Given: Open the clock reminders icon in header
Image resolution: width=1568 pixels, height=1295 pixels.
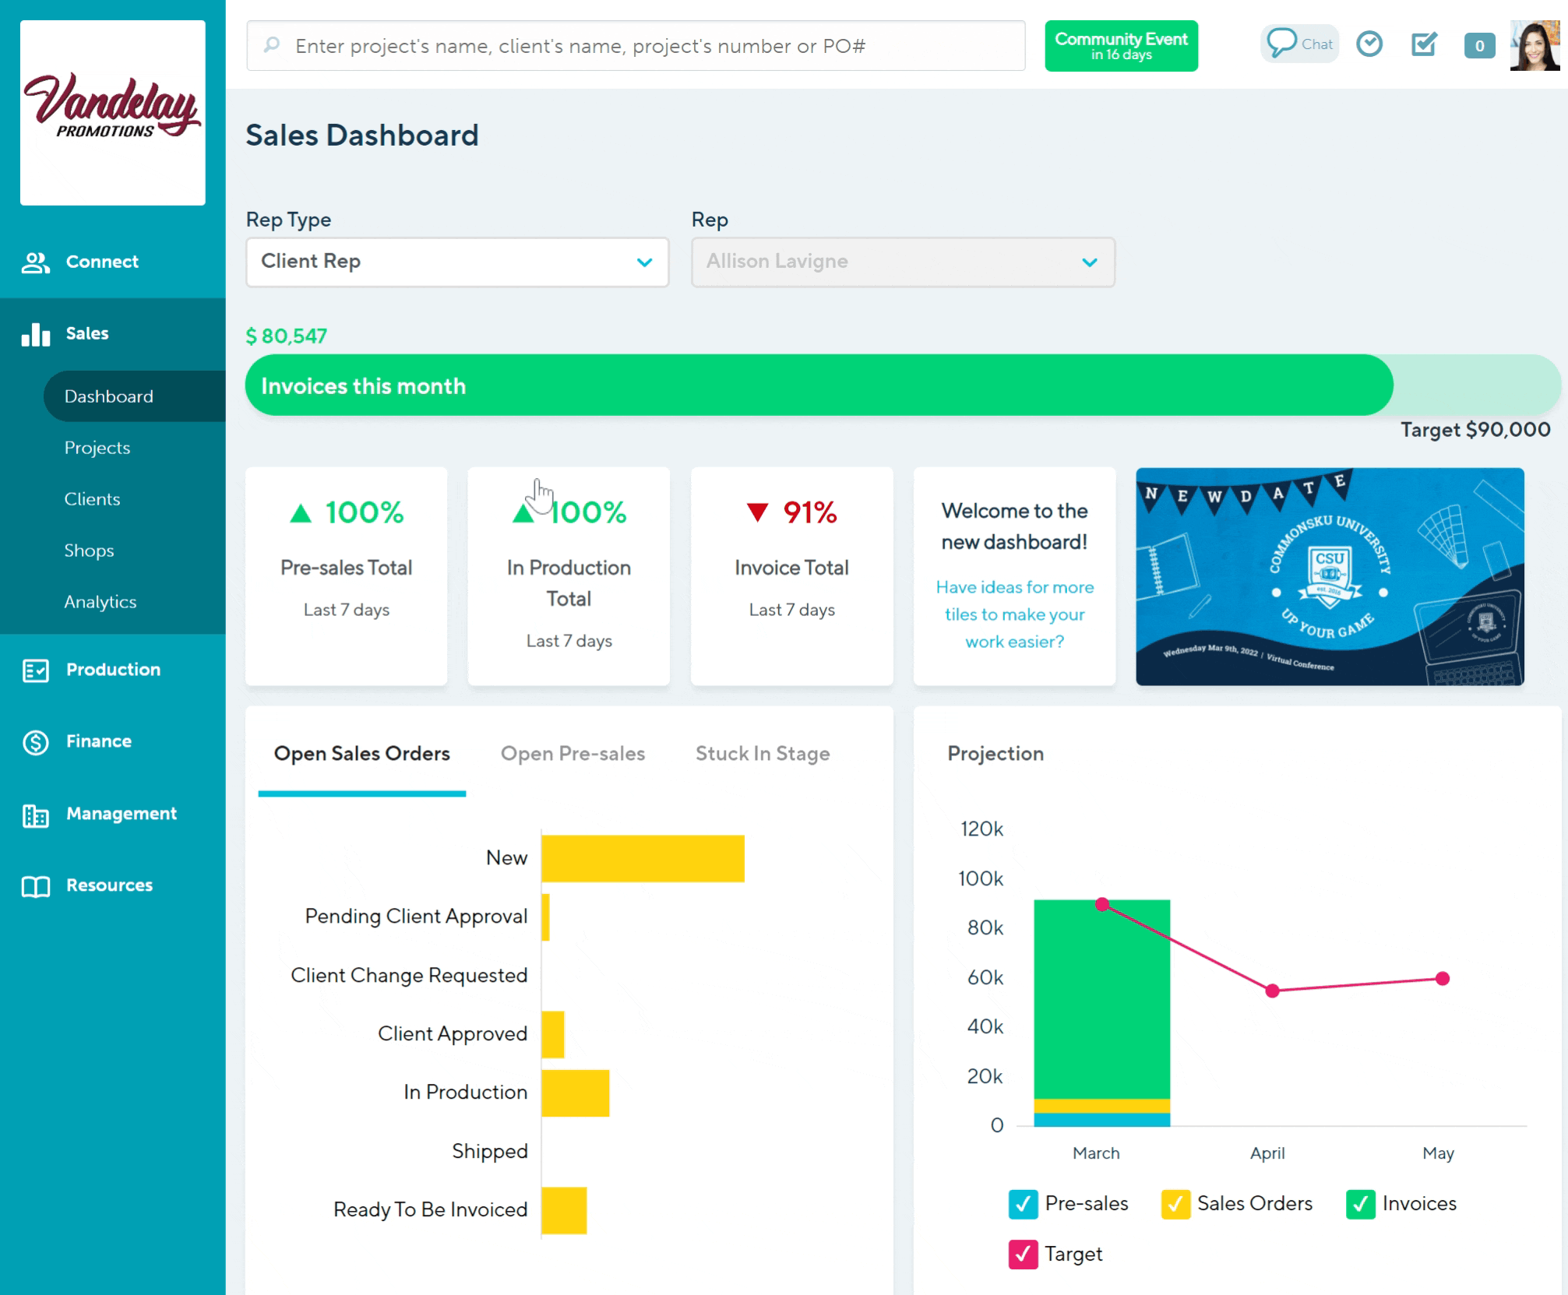Looking at the screenshot, I should 1369,44.
